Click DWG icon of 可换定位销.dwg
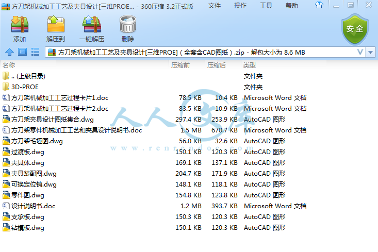 coord(6,184)
